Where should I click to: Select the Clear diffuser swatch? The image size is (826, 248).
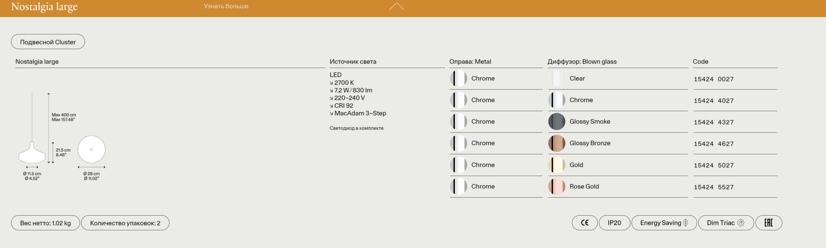click(x=557, y=78)
